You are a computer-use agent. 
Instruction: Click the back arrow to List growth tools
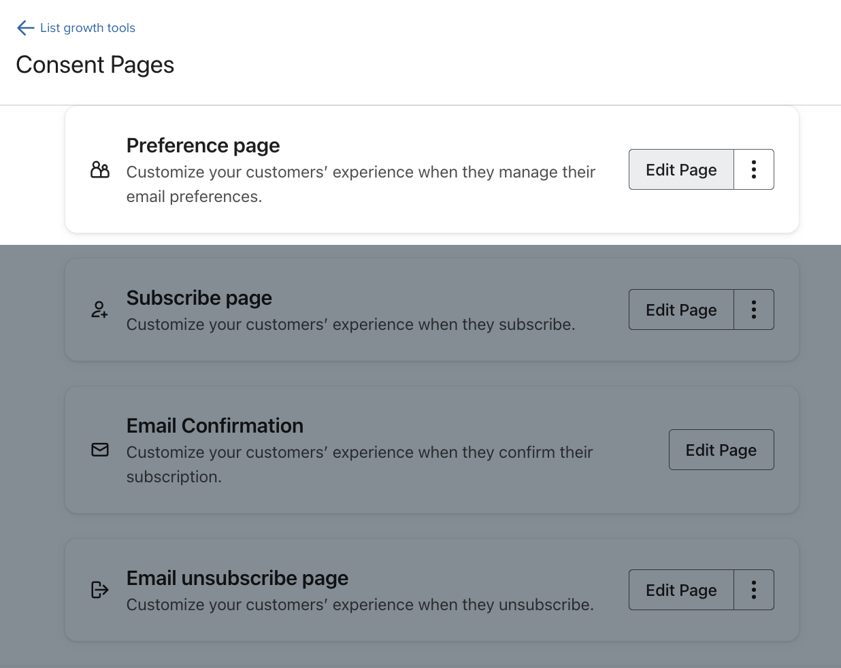25,28
